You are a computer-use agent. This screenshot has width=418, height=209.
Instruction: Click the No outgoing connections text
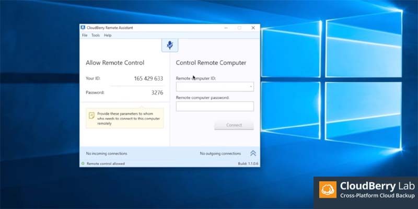tap(220, 154)
